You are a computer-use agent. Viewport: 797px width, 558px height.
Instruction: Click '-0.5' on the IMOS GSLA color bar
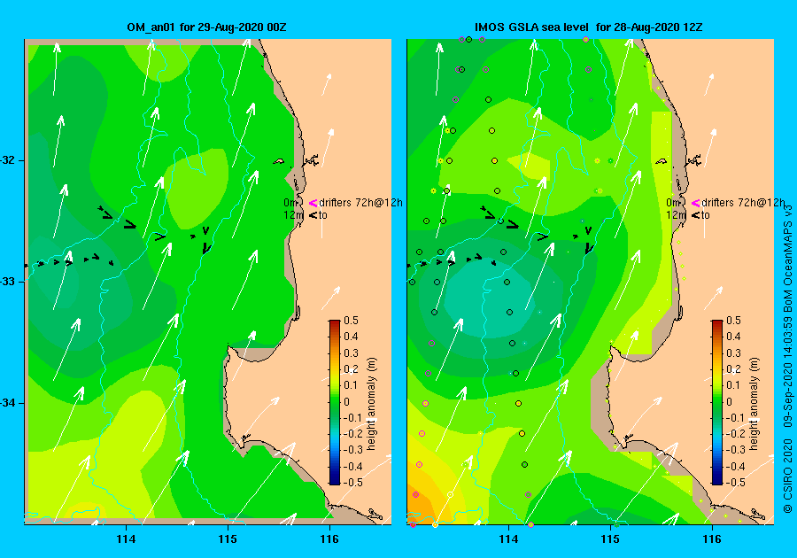coord(734,483)
